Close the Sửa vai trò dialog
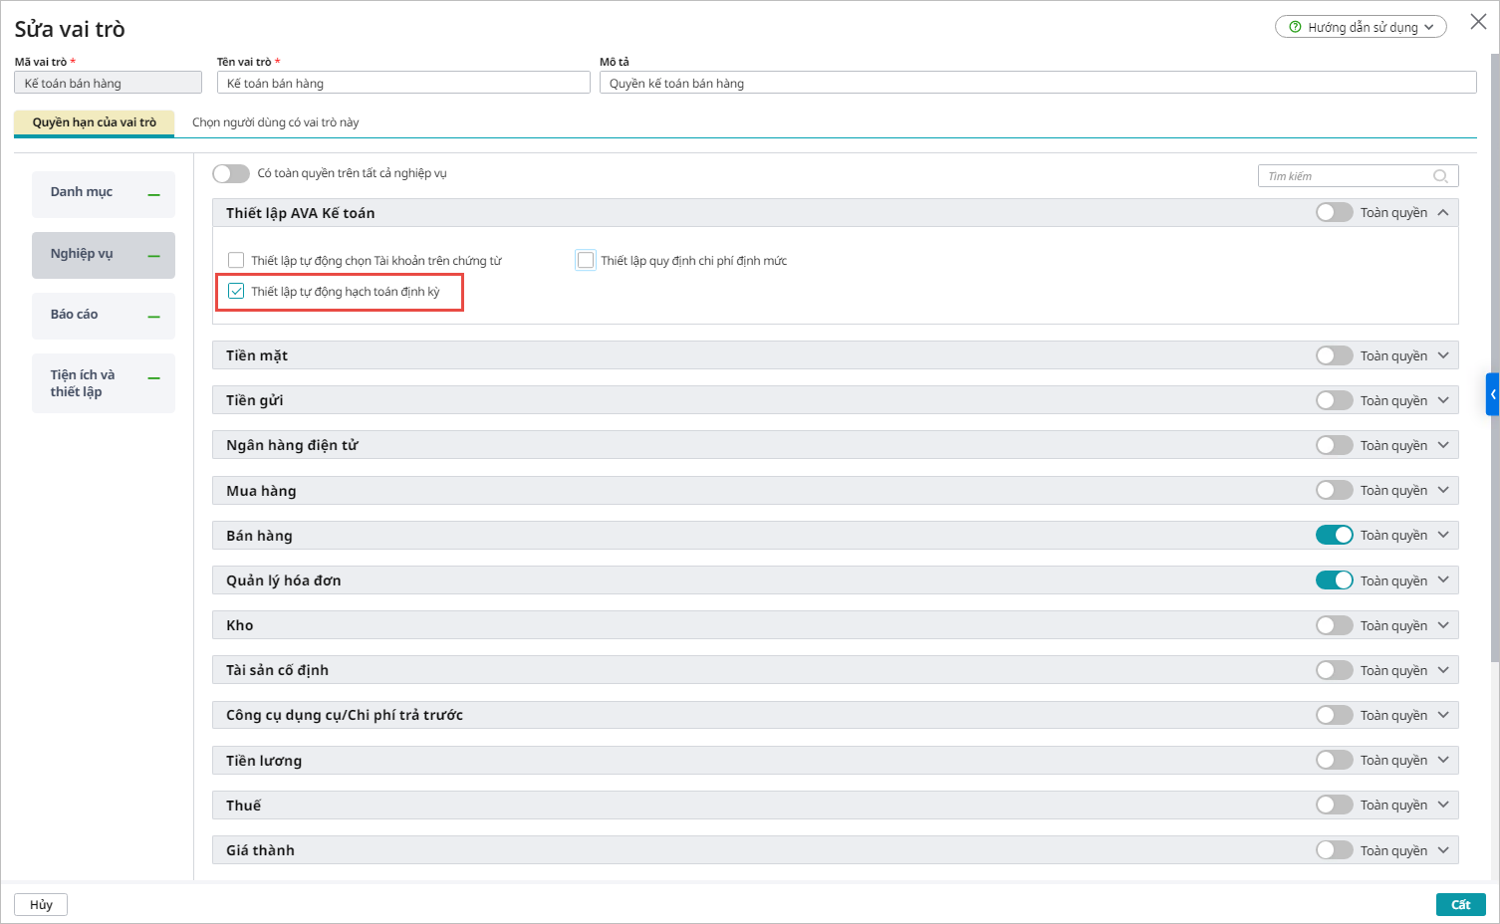Image resolution: width=1500 pixels, height=924 pixels. coord(1478,22)
